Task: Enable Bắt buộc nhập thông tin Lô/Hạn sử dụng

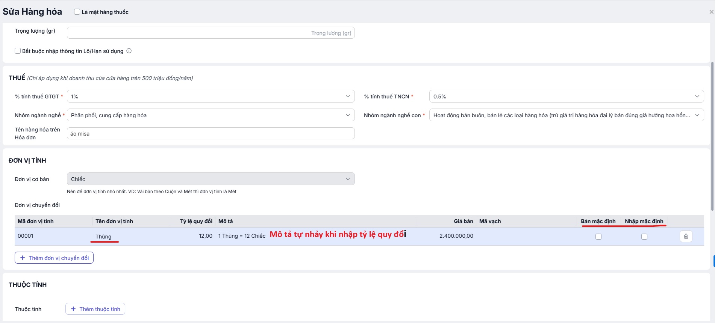Action: 18,51
